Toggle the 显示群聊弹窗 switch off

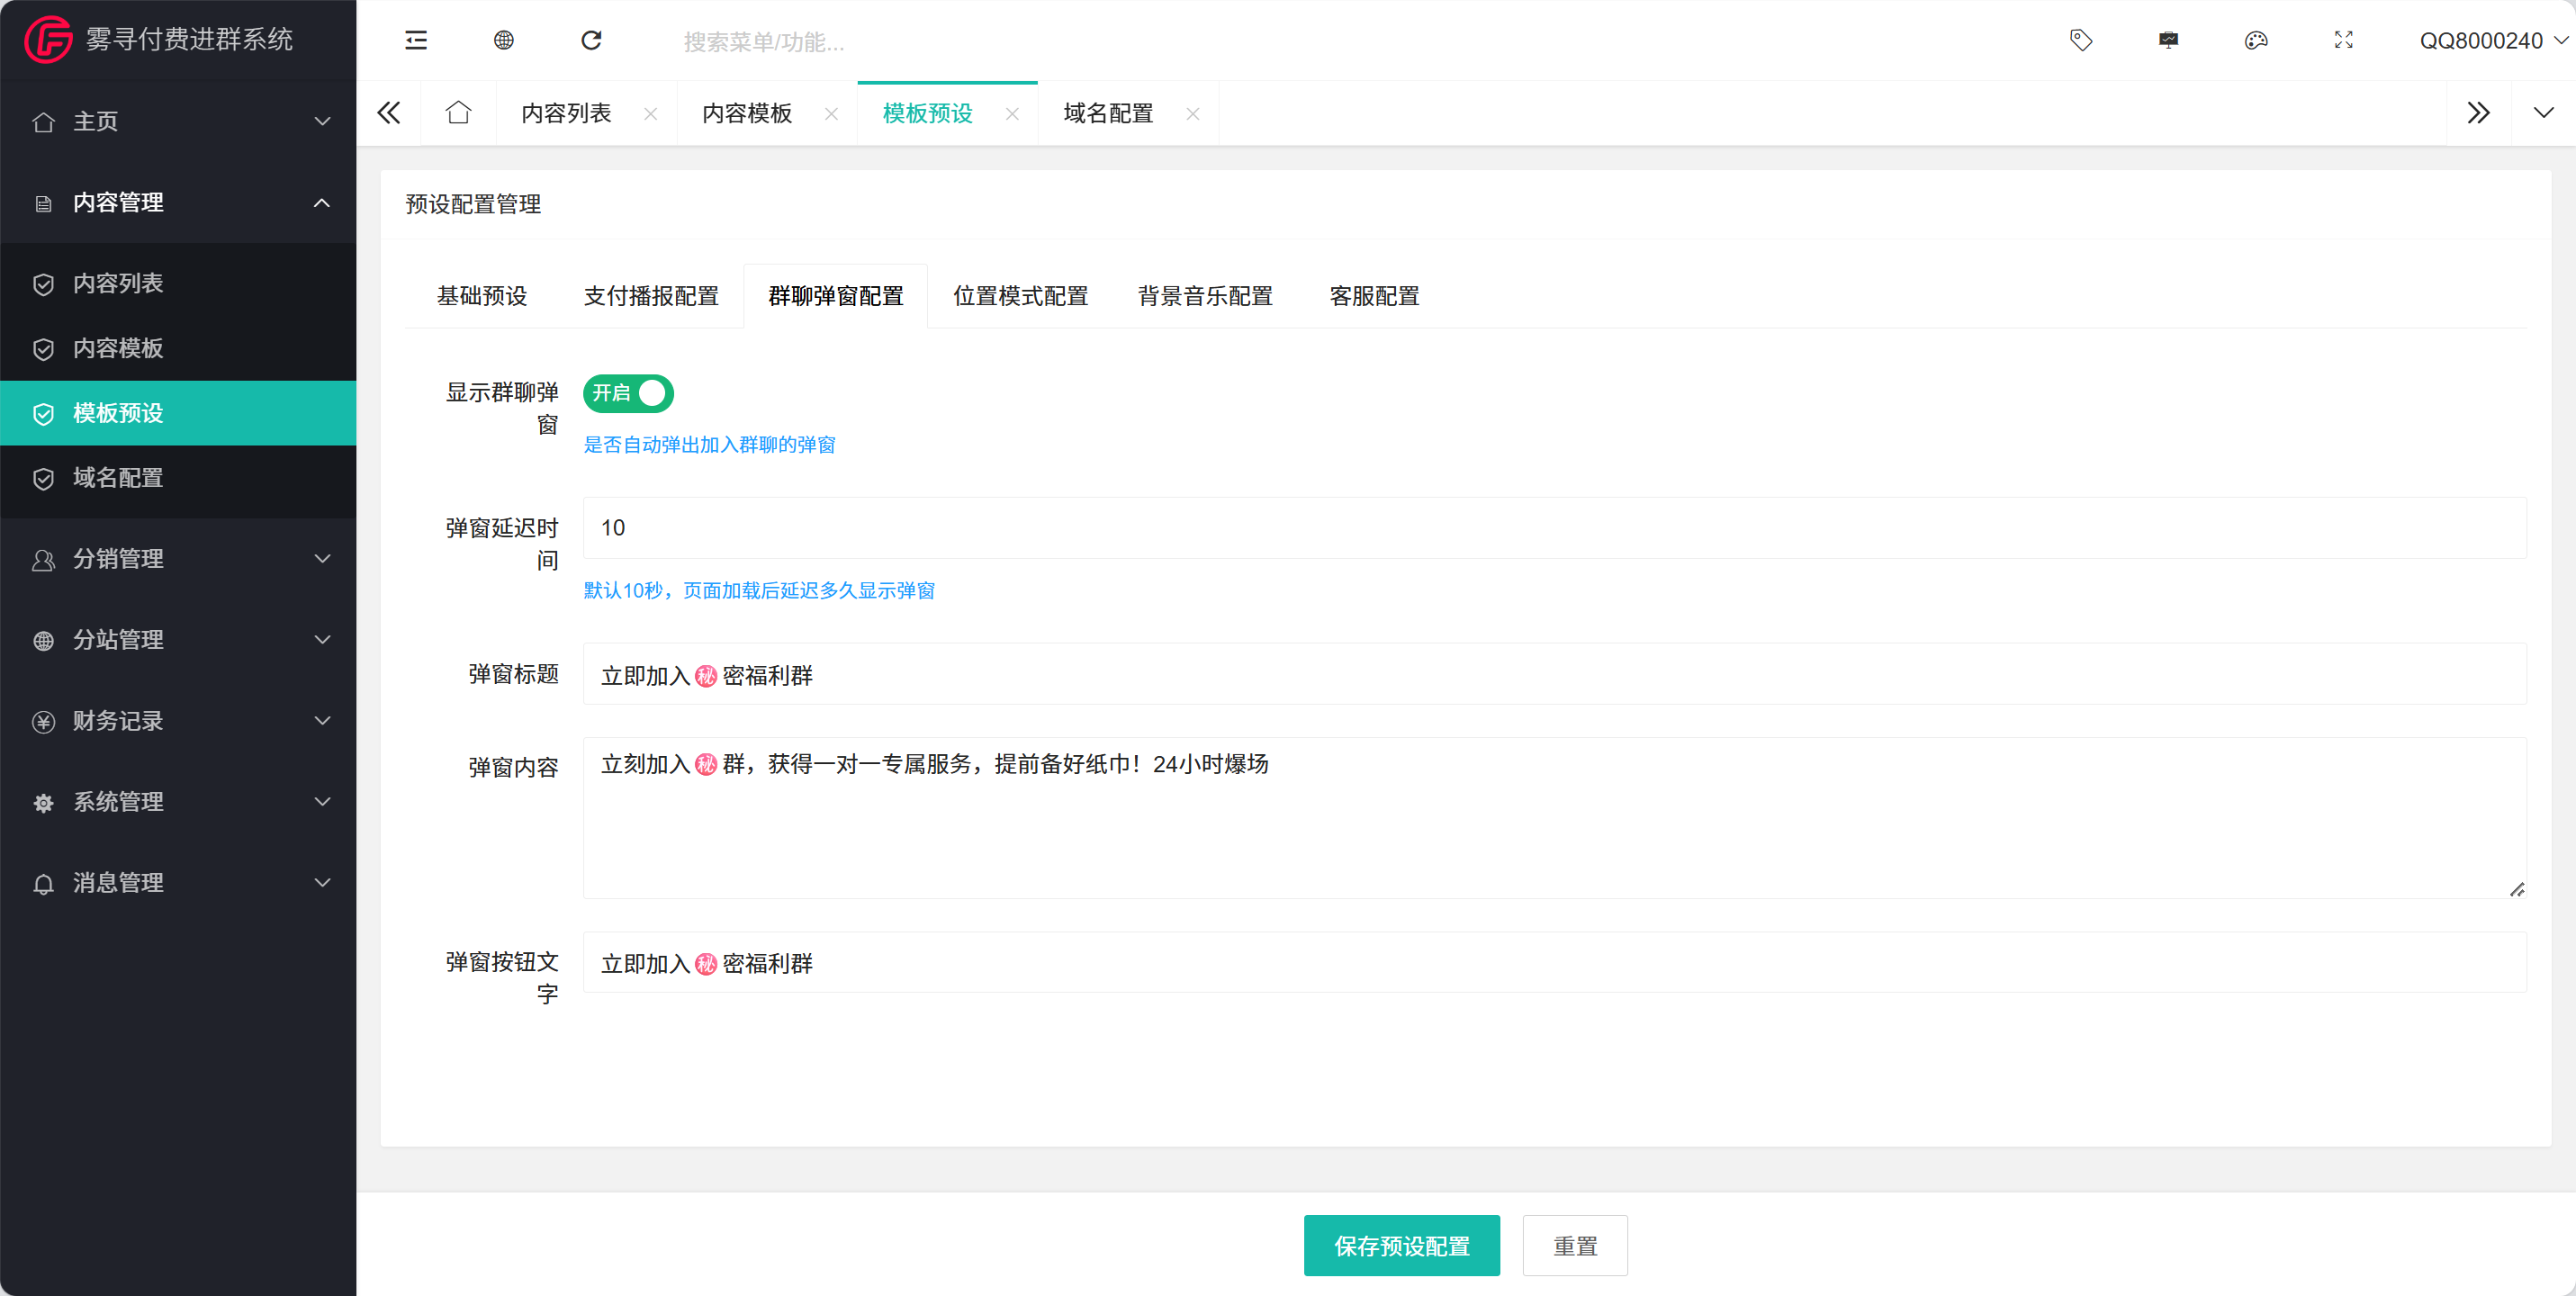(628, 393)
